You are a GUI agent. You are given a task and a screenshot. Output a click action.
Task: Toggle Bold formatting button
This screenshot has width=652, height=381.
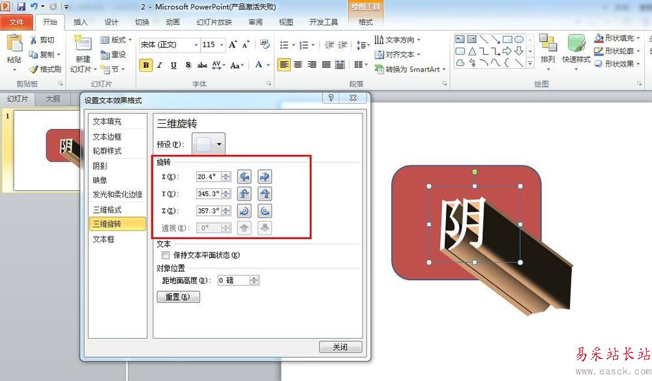pos(146,65)
